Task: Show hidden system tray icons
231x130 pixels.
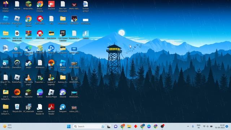Action: coord(188,126)
